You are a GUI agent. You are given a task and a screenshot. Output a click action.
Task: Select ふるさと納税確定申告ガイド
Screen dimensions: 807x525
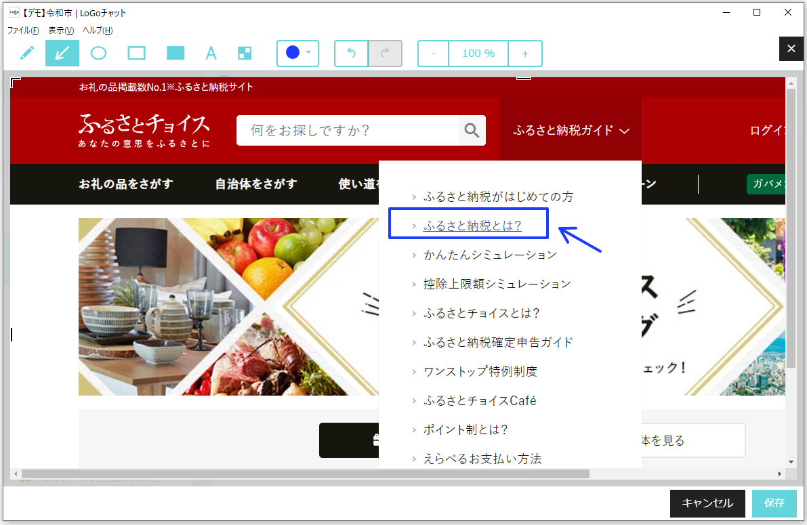click(498, 342)
